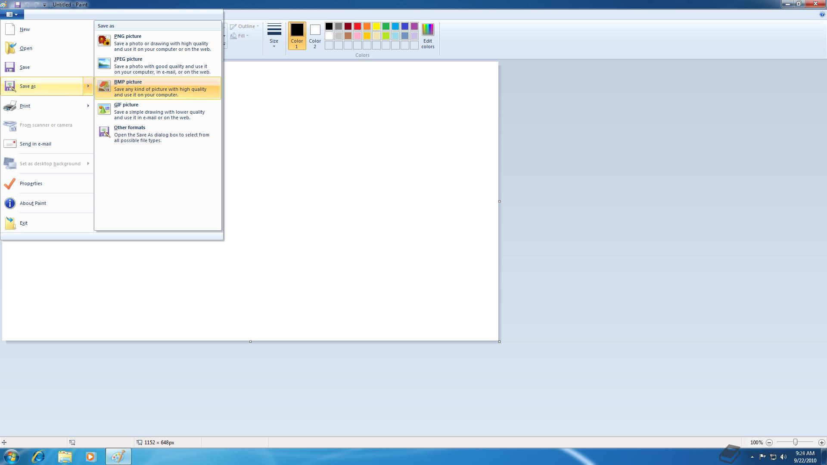The height and width of the screenshot is (465, 827).
Task: Open the Fill dropdown
Action: (x=239, y=36)
